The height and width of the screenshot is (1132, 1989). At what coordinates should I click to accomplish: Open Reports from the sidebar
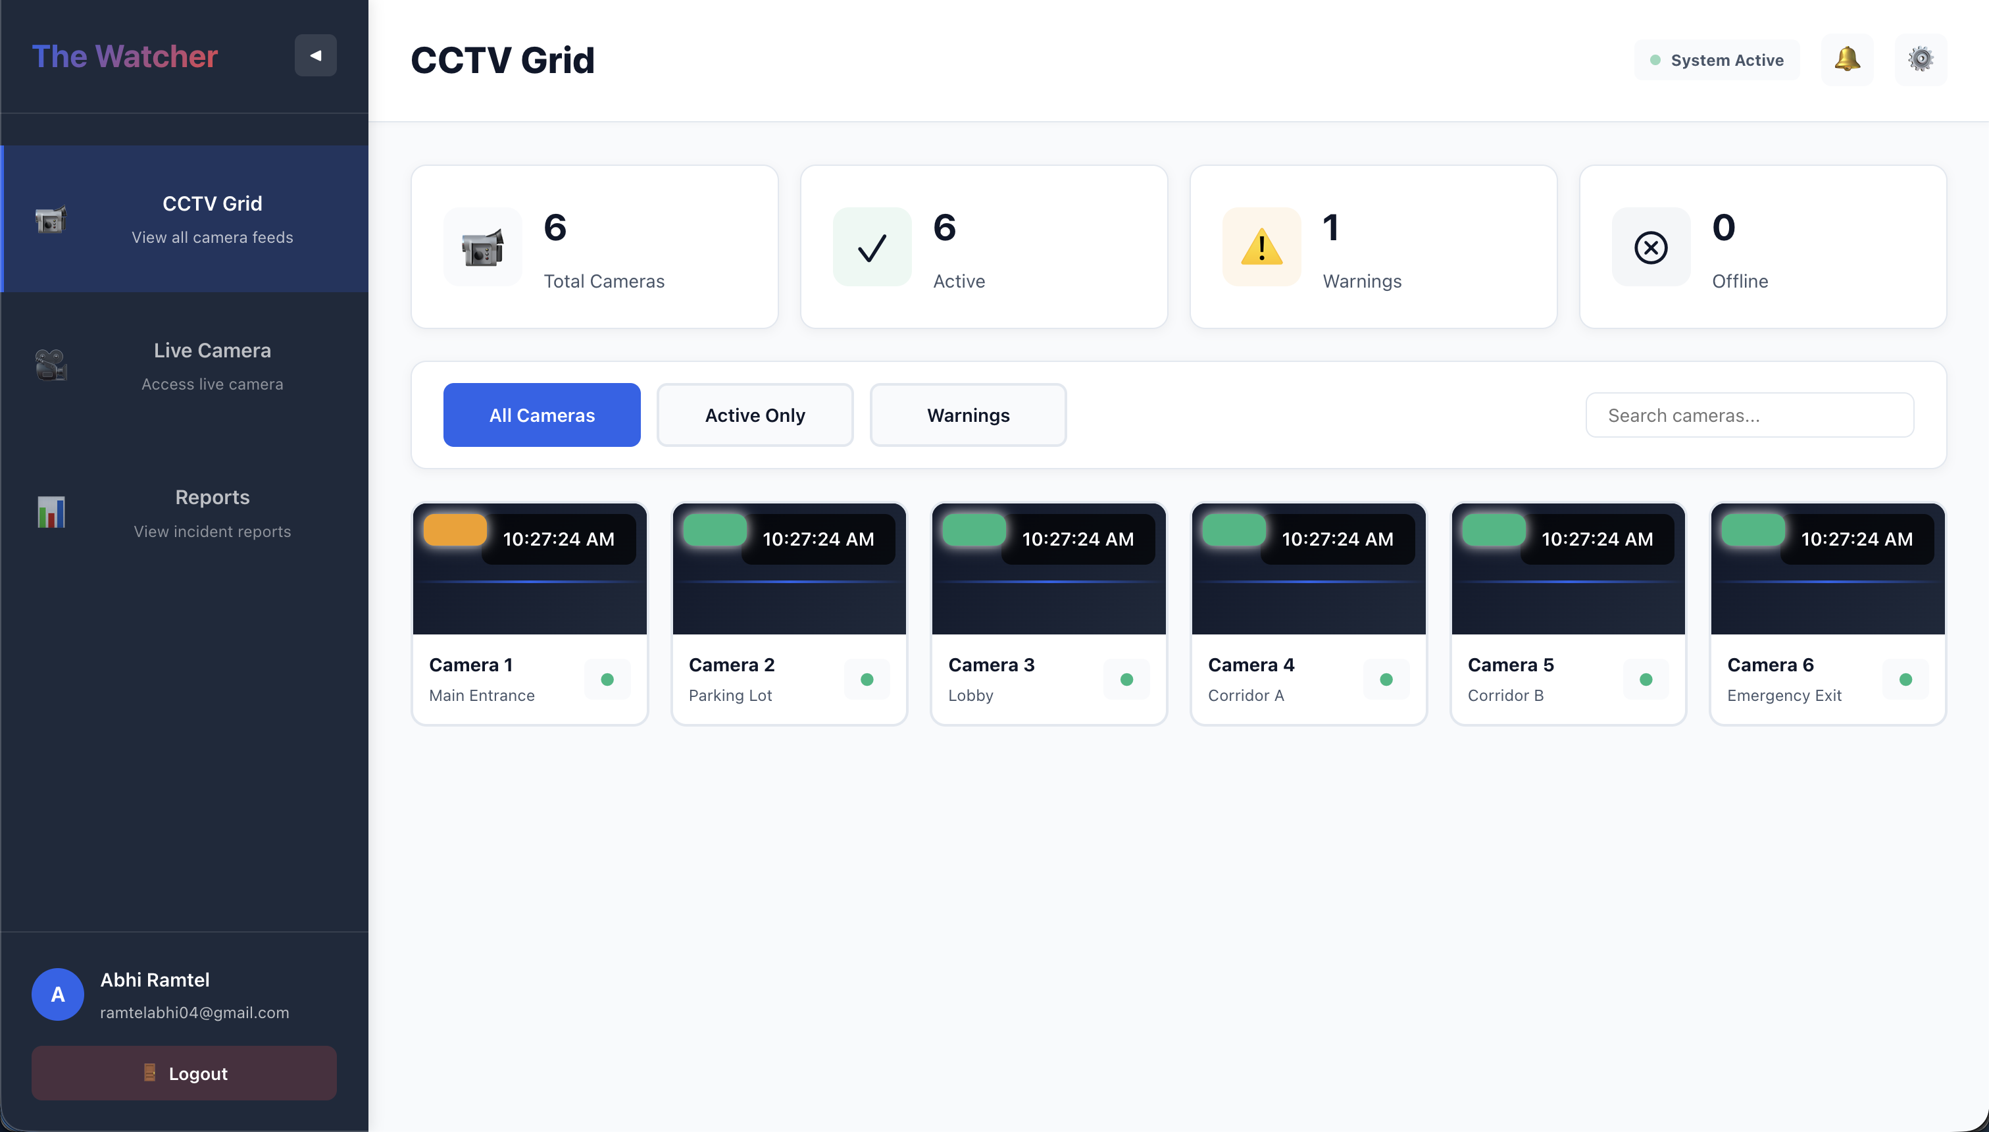pos(185,512)
